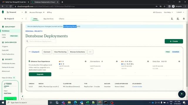This screenshot has height=105, width=188.
Task: Open Task View on the taskbar
Action: pos(51,102)
